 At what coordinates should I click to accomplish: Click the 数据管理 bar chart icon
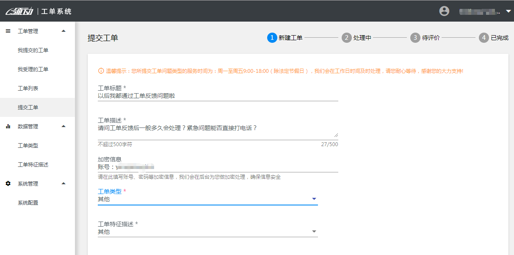click(x=8, y=126)
